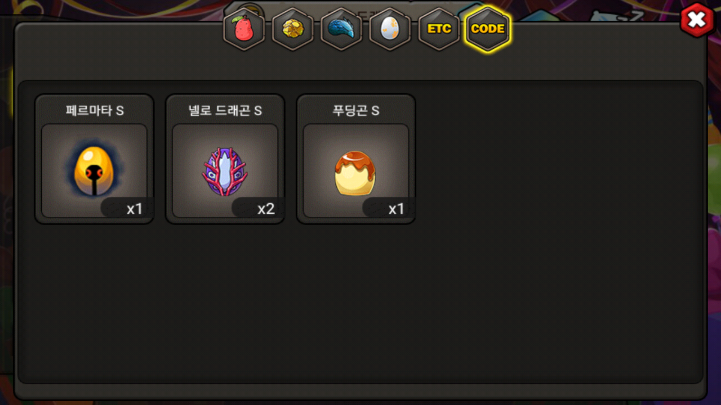Tap the 푸딩곤 S title label
721x405 pixels.
(x=356, y=111)
